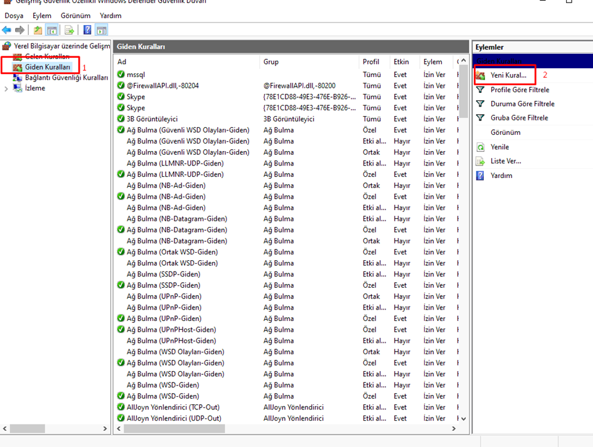The width and height of the screenshot is (593, 447).
Task: Choose Duruma Göre Filtrele action
Action: point(523,103)
